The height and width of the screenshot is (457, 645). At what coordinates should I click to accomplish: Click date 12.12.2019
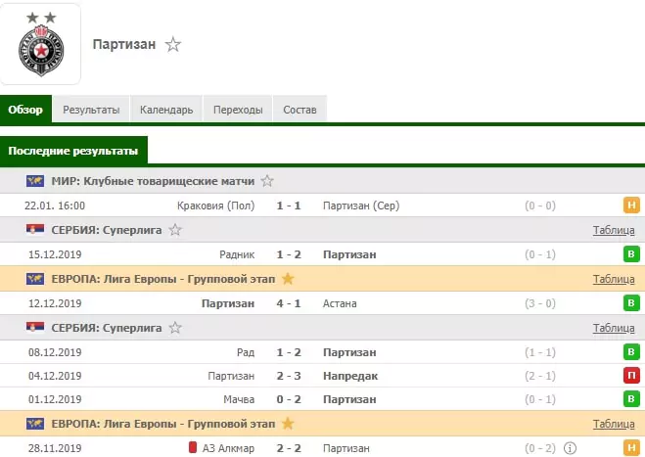click(x=55, y=303)
